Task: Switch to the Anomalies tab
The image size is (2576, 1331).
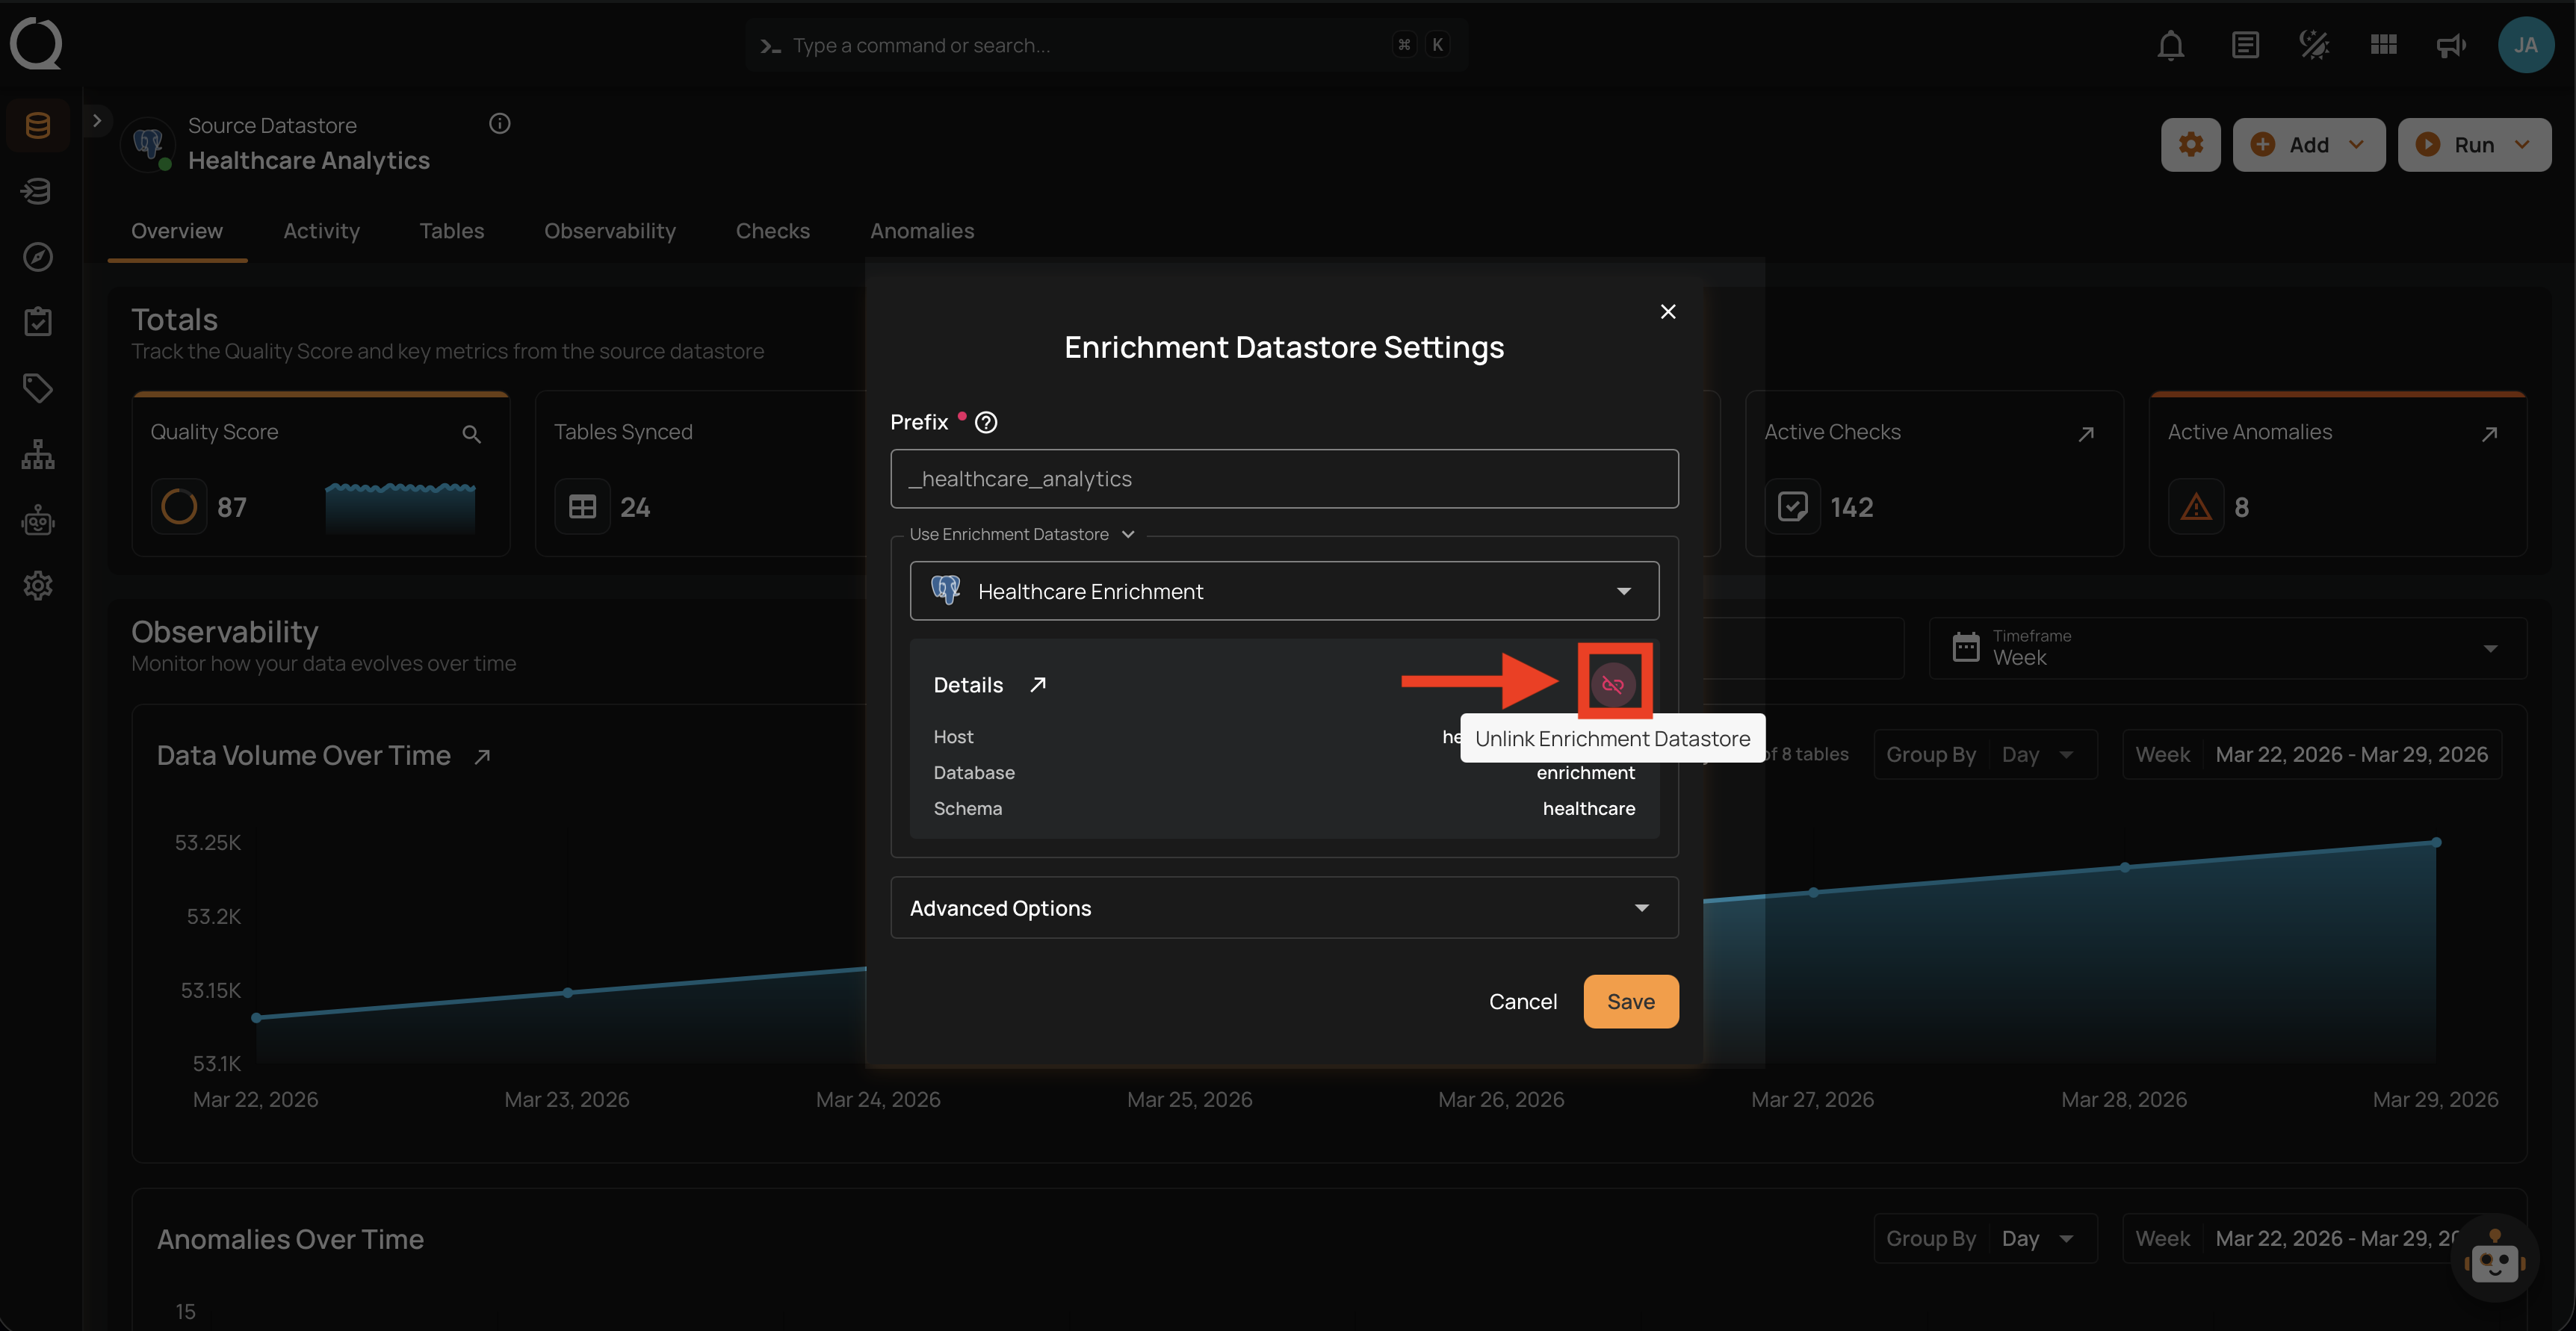Action: [x=921, y=231]
